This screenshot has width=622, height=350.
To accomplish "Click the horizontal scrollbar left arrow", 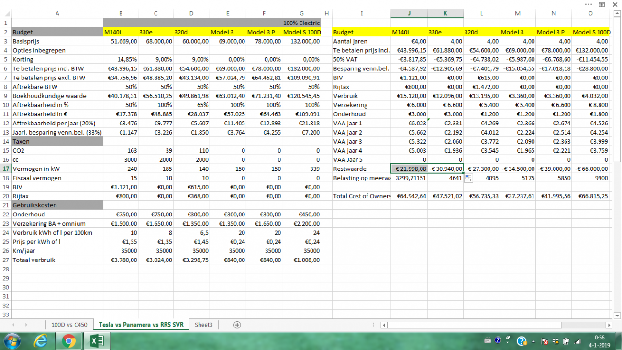I will click(384, 325).
